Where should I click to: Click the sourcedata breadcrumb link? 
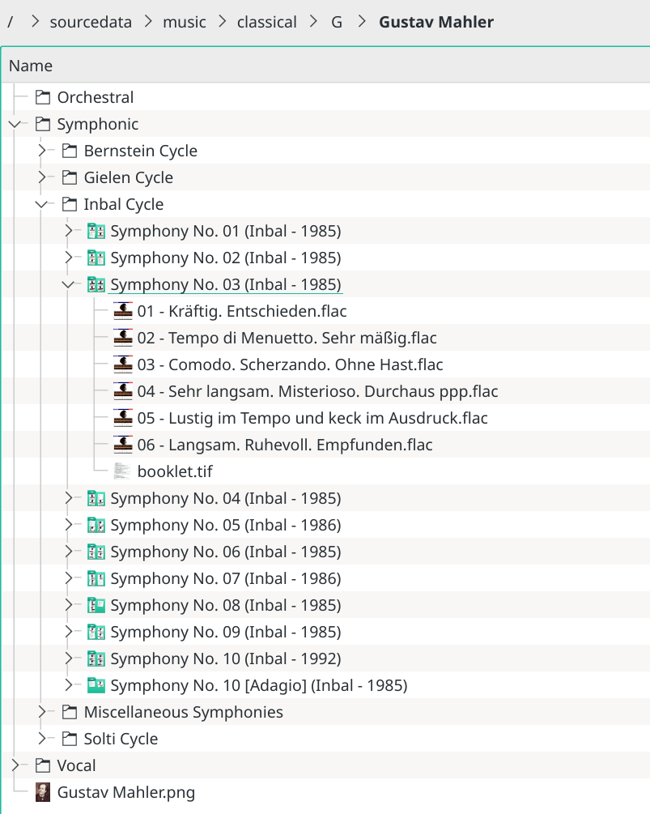[x=91, y=22]
